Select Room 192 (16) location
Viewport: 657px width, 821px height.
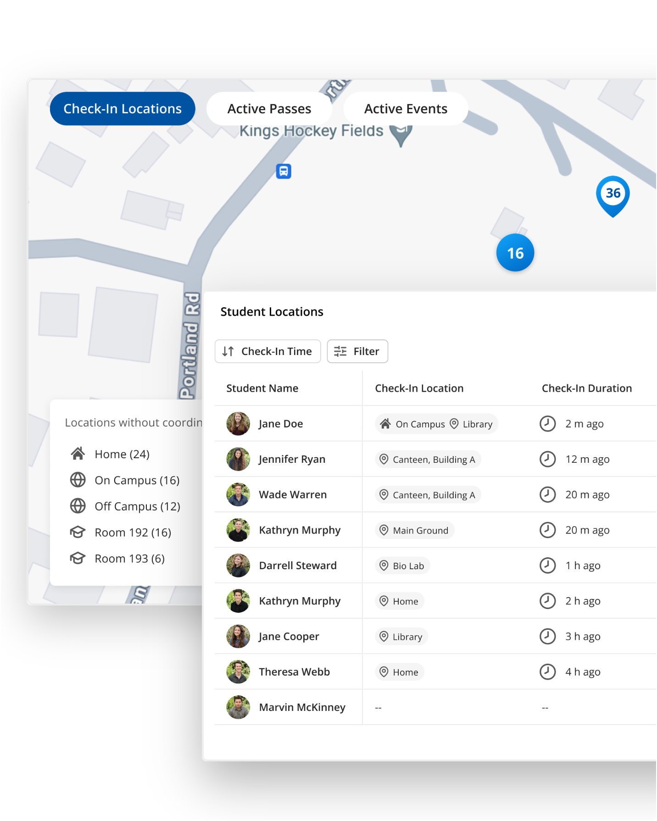pos(133,533)
